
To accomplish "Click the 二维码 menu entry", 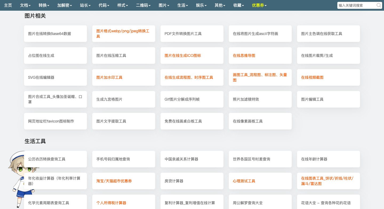I will pyautogui.click(x=143, y=5).
